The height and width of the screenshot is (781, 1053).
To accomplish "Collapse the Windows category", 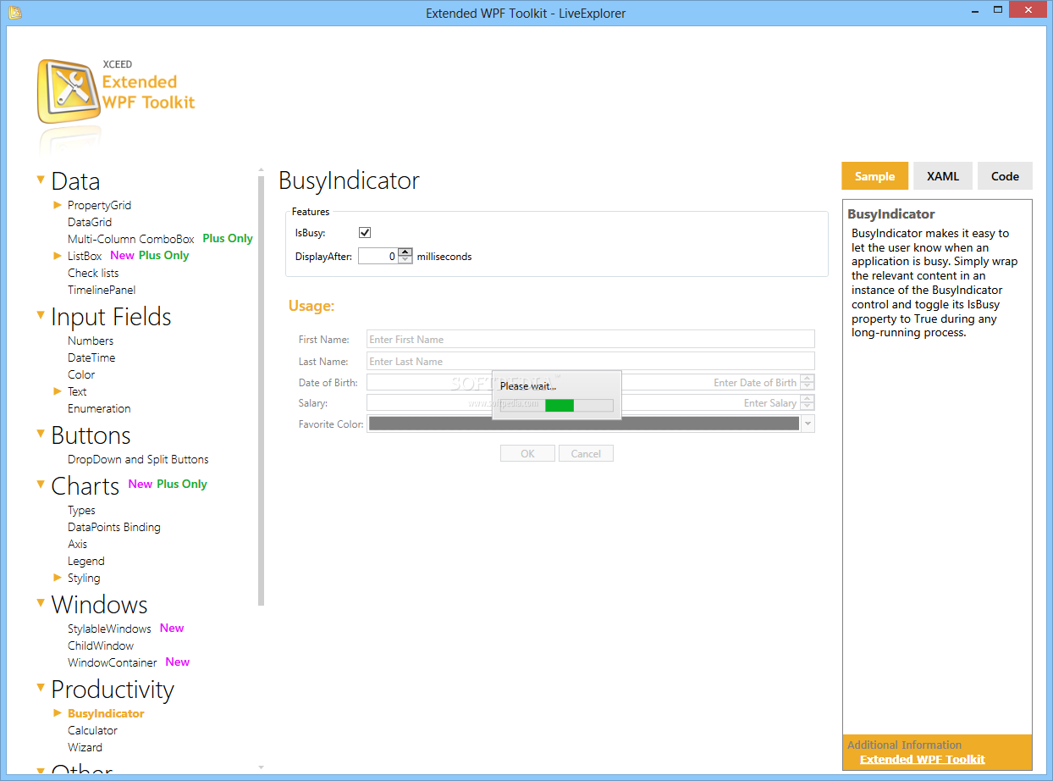I will point(40,603).
